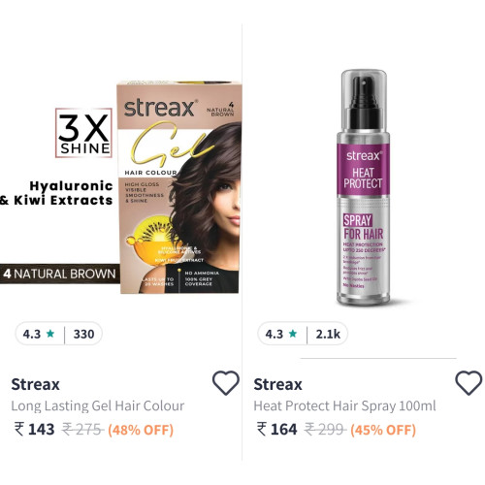This screenshot has height=485, width=485.
Task: Click the ₹143 discounted price
Action: (35, 430)
